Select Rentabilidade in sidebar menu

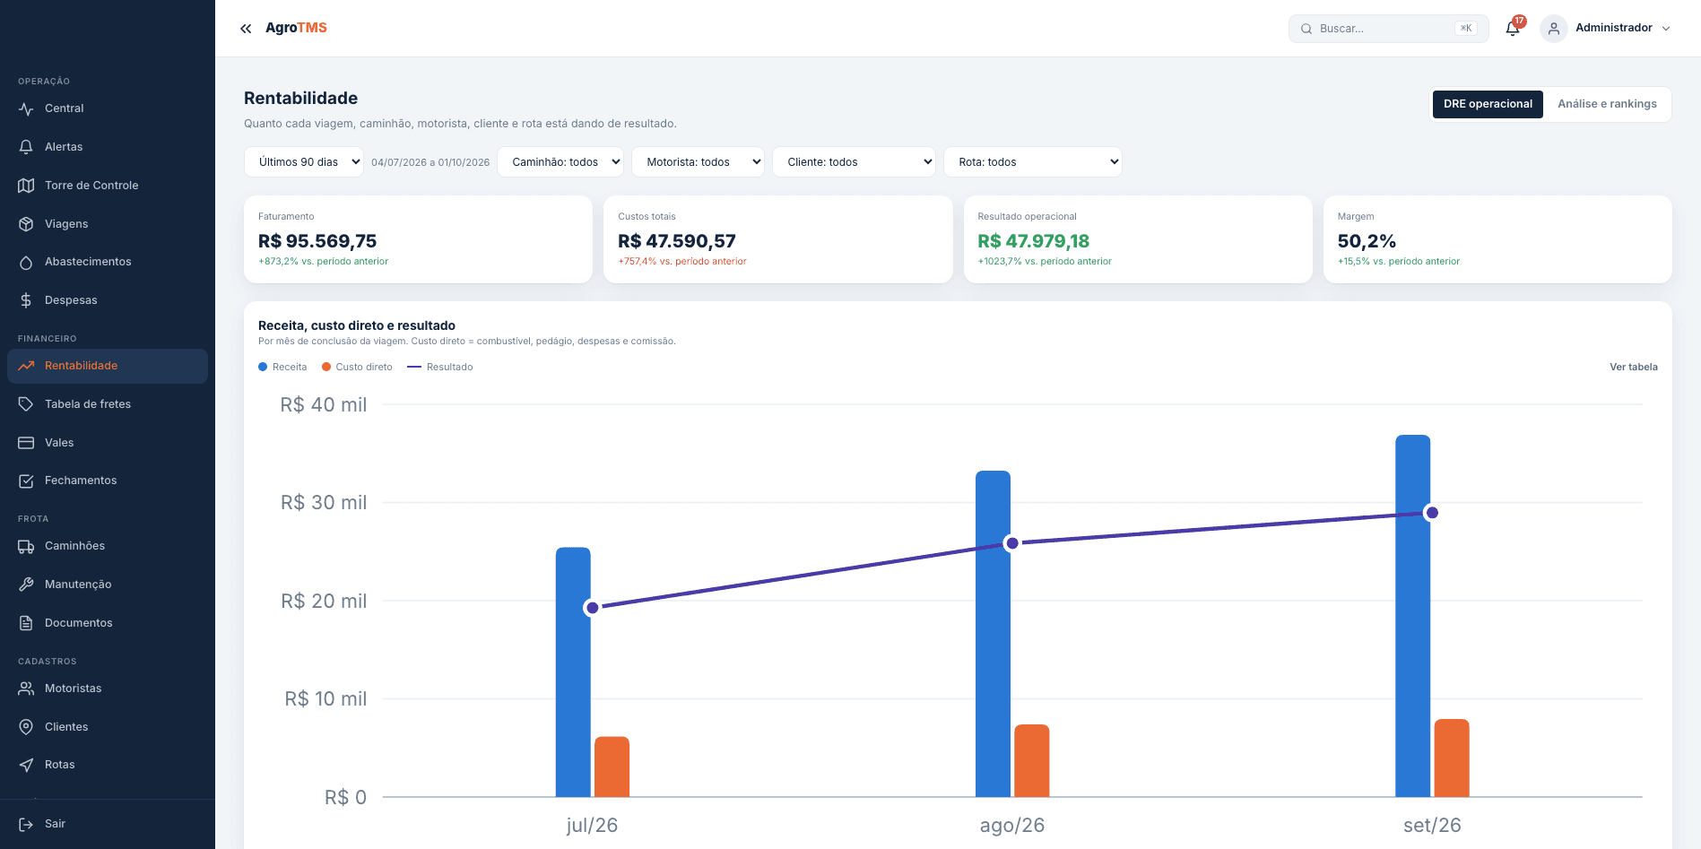click(x=108, y=366)
